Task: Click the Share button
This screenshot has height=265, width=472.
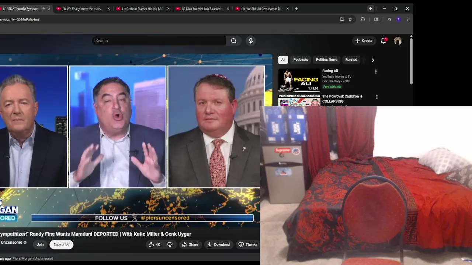Action: [x=190, y=244]
